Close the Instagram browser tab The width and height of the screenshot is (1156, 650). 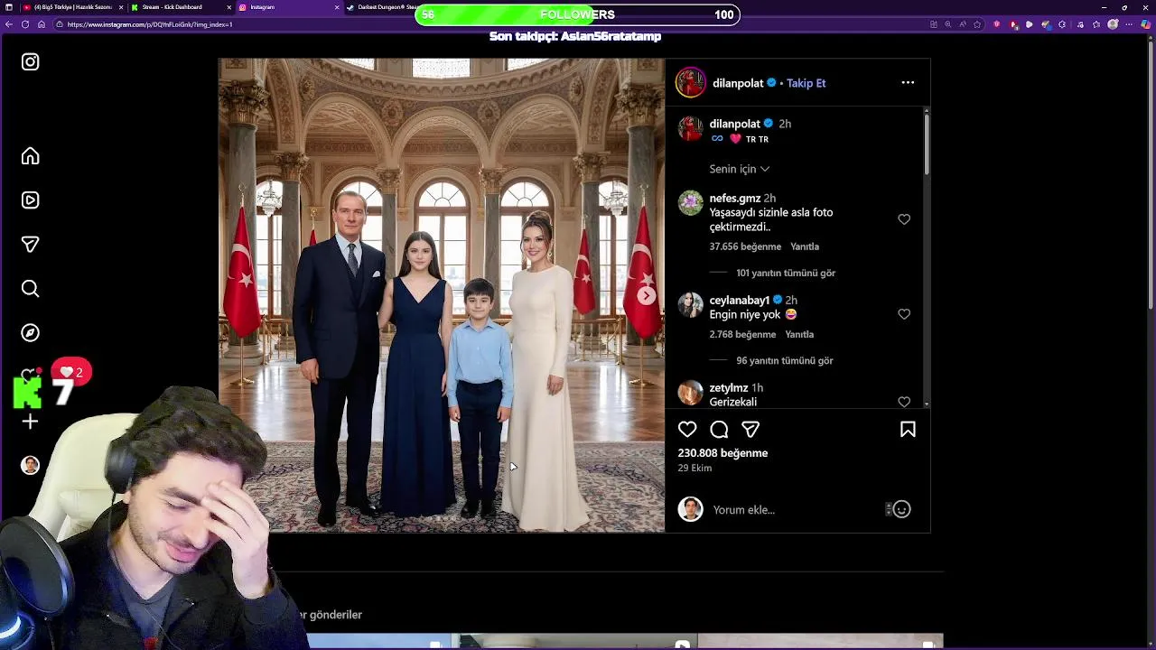click(x=337, y=7)
